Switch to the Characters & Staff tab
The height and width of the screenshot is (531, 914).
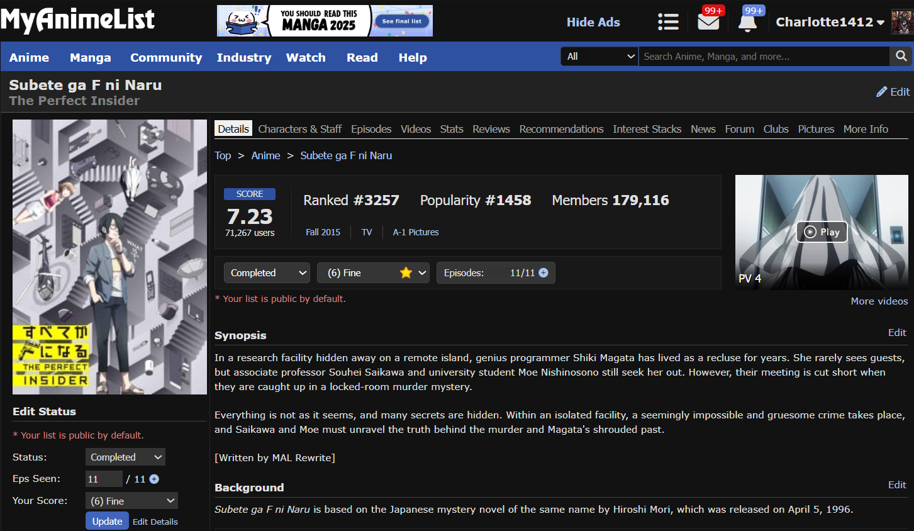coord(299,129)
